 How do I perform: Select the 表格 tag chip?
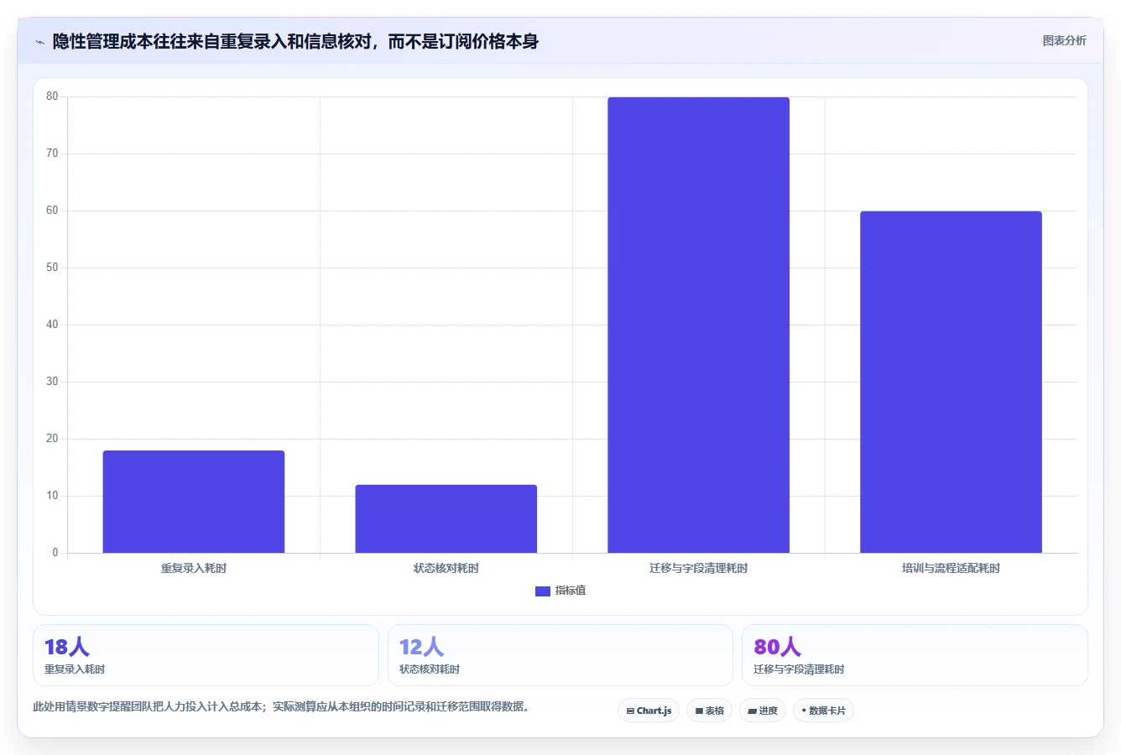tap(709, 711)
